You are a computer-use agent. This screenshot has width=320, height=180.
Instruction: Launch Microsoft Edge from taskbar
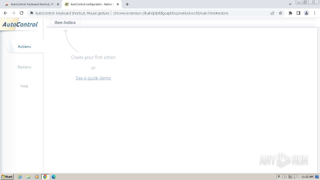pyautogui.click(x=54, y=177)
